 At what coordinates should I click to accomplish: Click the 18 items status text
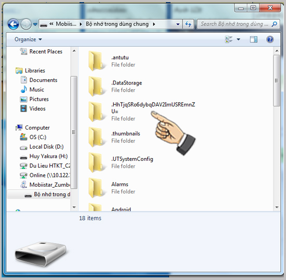coord(90,218)
